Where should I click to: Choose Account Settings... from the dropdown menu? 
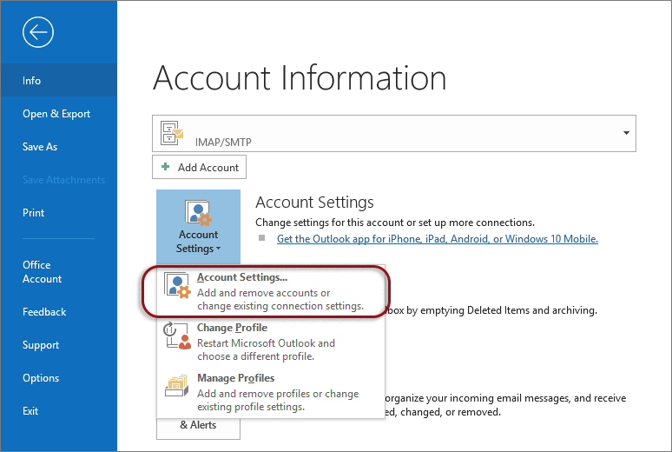[x=271, y=291]
